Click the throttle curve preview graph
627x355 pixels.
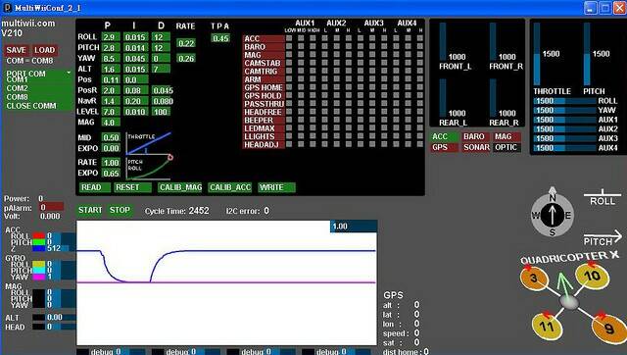tap(148, 144)
